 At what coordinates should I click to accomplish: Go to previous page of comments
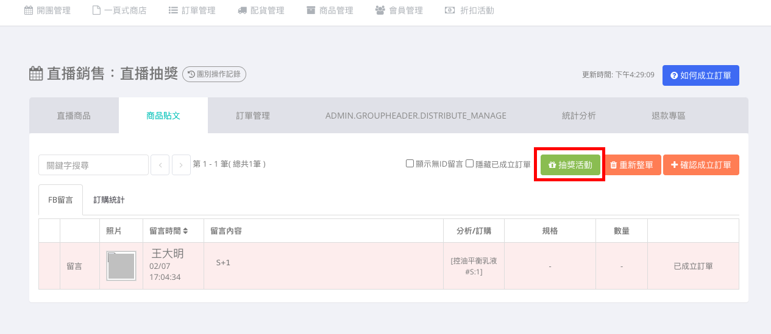(x=160, y=165)
